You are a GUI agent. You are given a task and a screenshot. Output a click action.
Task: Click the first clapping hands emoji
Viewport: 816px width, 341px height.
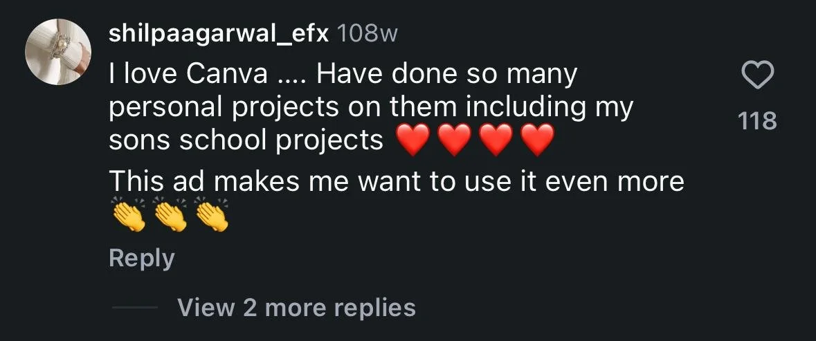pyautogui.click(x=128, y=214)
